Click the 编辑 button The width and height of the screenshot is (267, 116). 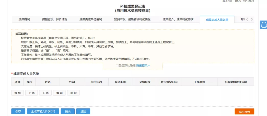pos(60,93)
